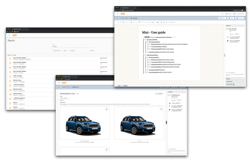Screen dimensions: 252x161
Task: Open the Document Type filter
Action: [x=57, y=51]
